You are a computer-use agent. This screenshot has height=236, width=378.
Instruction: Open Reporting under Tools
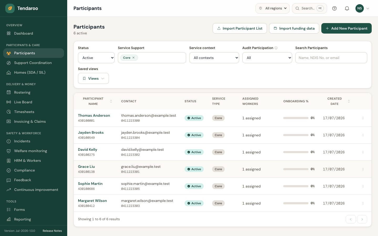pos(34,219)
